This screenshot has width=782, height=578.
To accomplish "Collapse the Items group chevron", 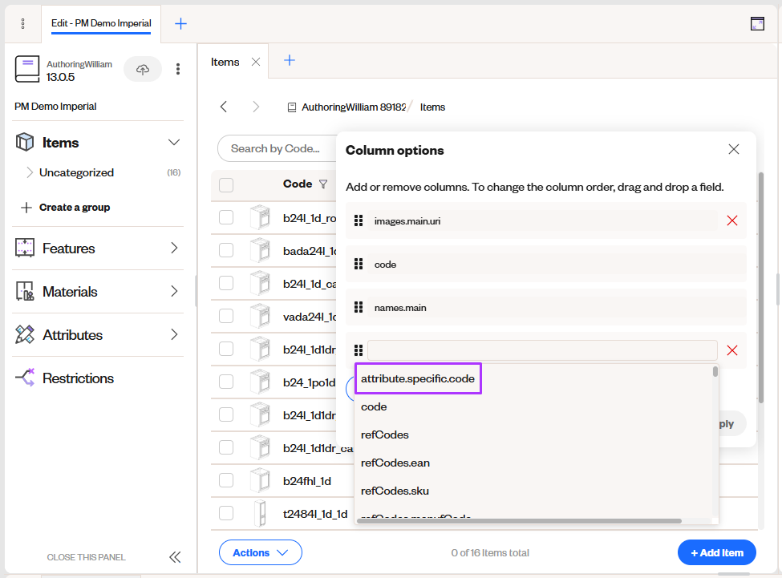I will click(x=174, y=141).
